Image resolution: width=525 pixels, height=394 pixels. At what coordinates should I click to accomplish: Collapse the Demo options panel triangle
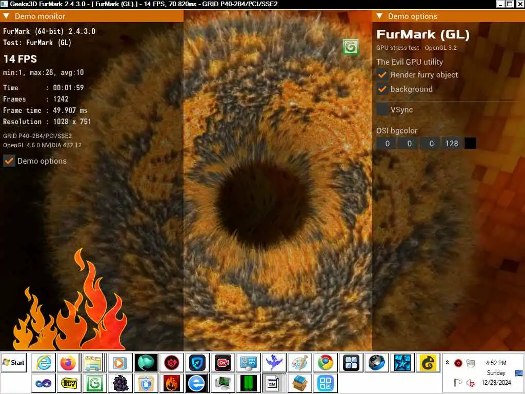pos(379,16)
